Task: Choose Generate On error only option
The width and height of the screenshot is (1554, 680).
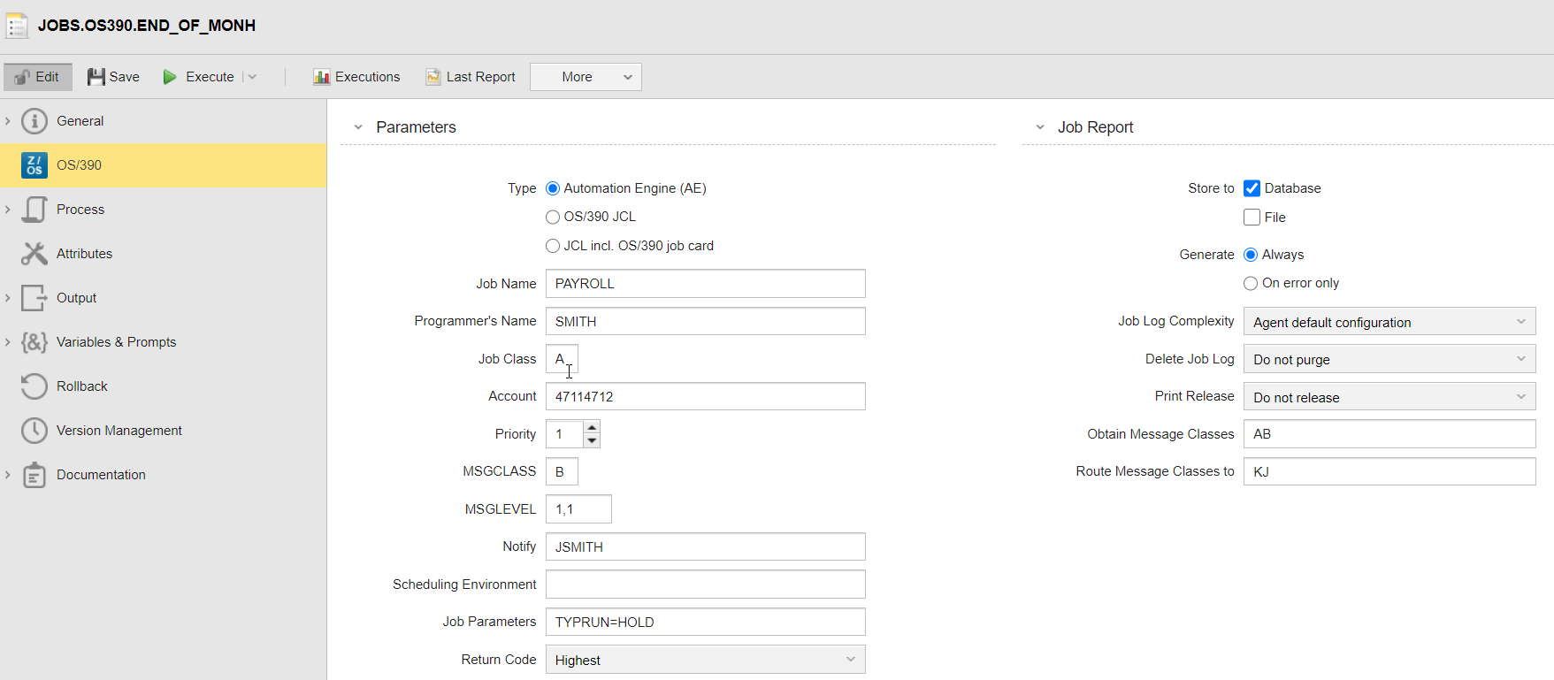Action: click(1251, 283)
